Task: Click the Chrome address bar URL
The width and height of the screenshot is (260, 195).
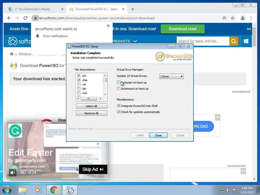Action: click(97, 18)
